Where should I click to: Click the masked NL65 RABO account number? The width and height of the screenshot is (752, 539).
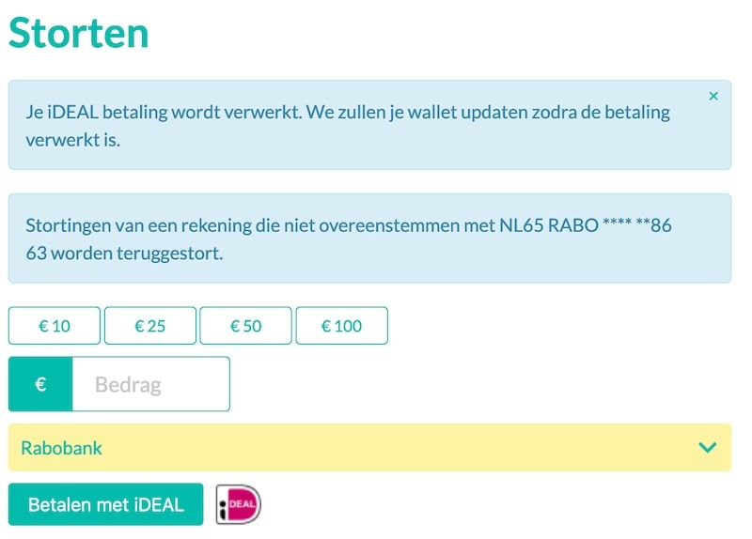(x=585, y=225)
